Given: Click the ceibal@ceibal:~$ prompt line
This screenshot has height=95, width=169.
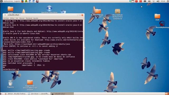Looking at the screenshot, I should click(x=11, y=69).
